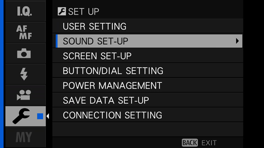
Task: Select the blue square page indicator
Action: click(40, 116)
